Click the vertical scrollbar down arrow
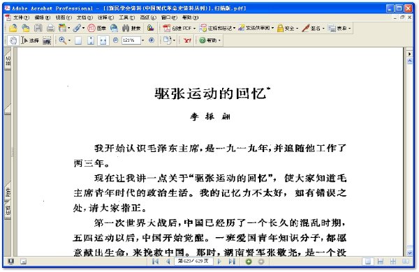The image size is (419, 272). [410, 252]
